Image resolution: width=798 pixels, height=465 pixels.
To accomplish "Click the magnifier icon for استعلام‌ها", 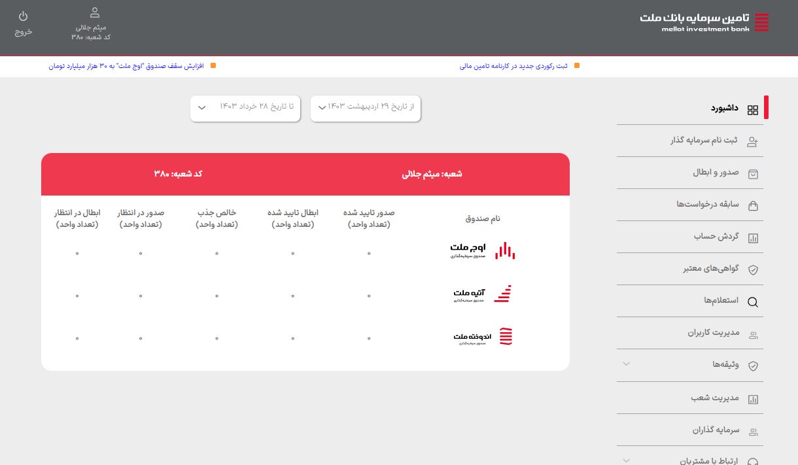I will point(753,302).
